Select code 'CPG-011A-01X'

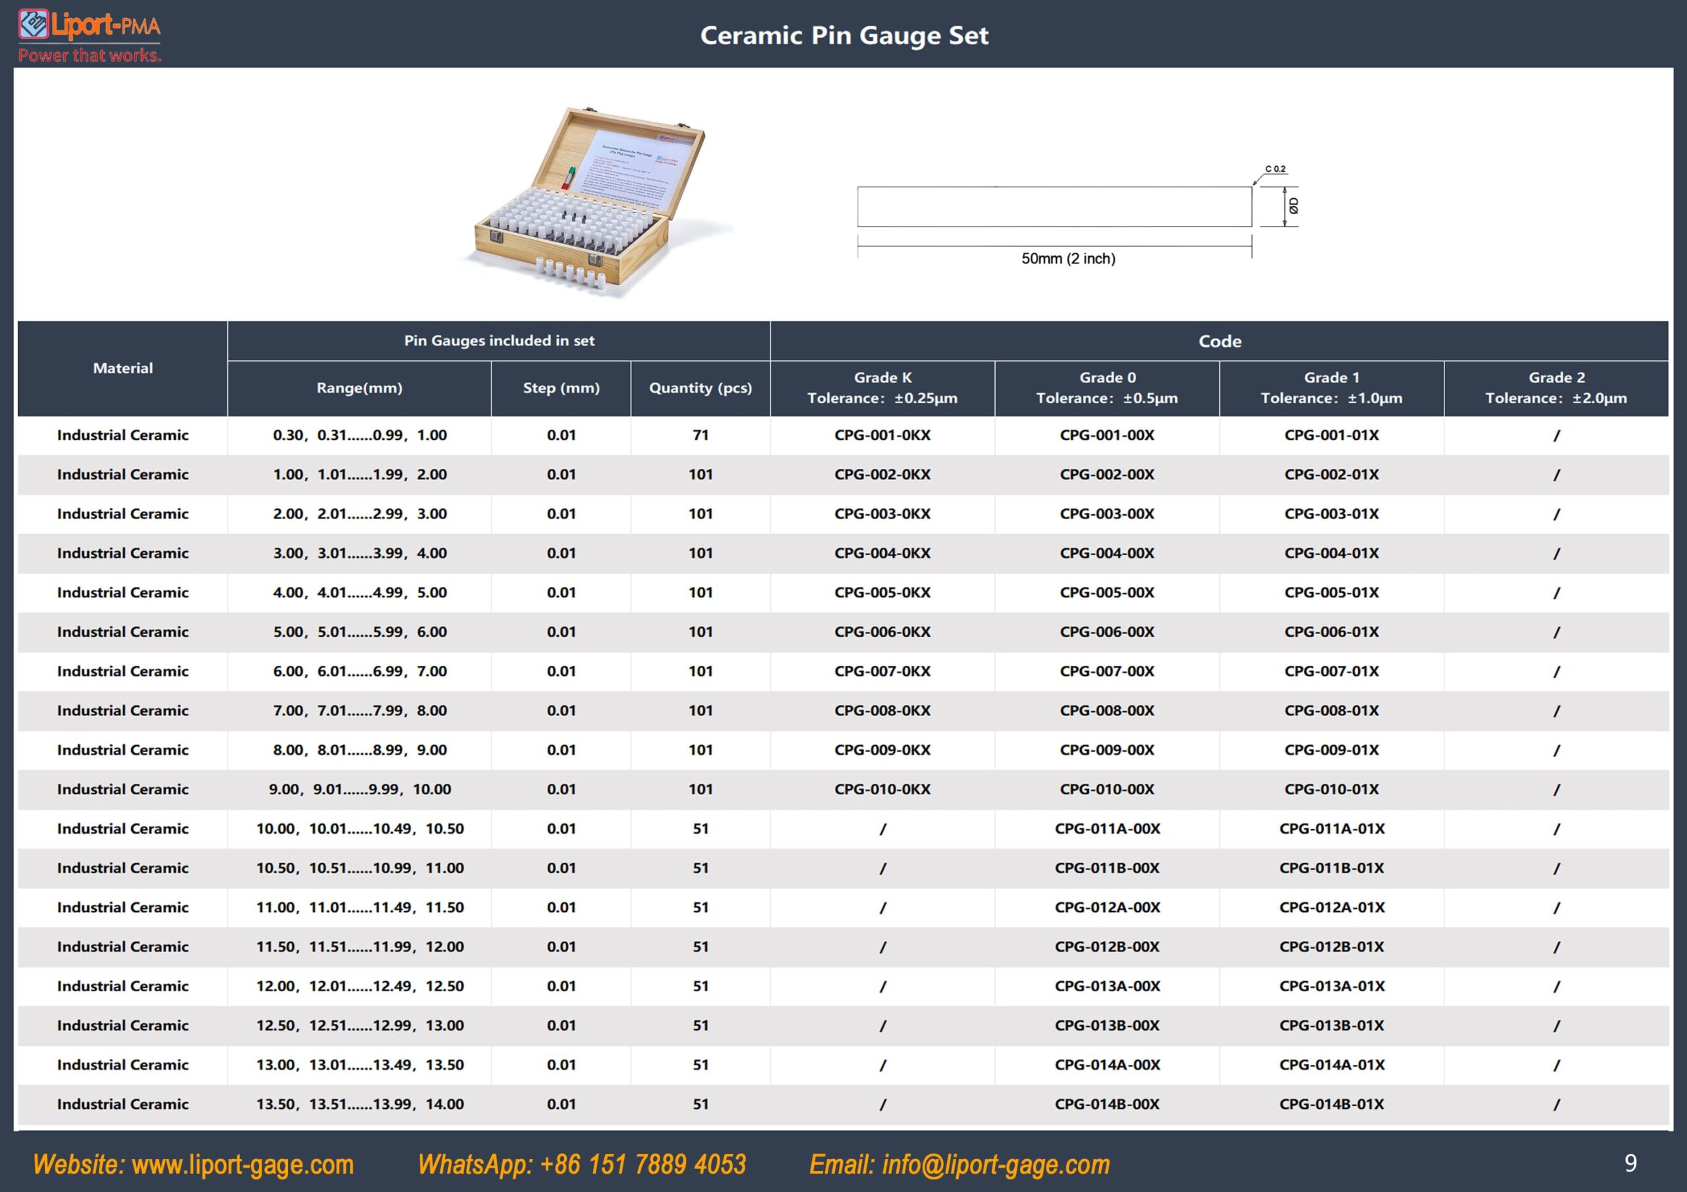[x=1331, y=829]
